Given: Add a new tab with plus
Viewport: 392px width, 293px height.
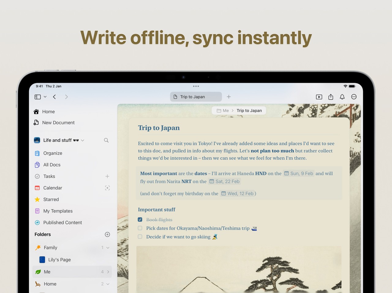Looking at the screenshot, I should 229,97.
